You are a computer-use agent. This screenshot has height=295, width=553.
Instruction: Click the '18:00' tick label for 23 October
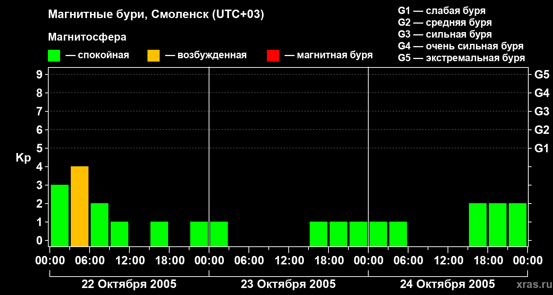(x=328, y=261)
